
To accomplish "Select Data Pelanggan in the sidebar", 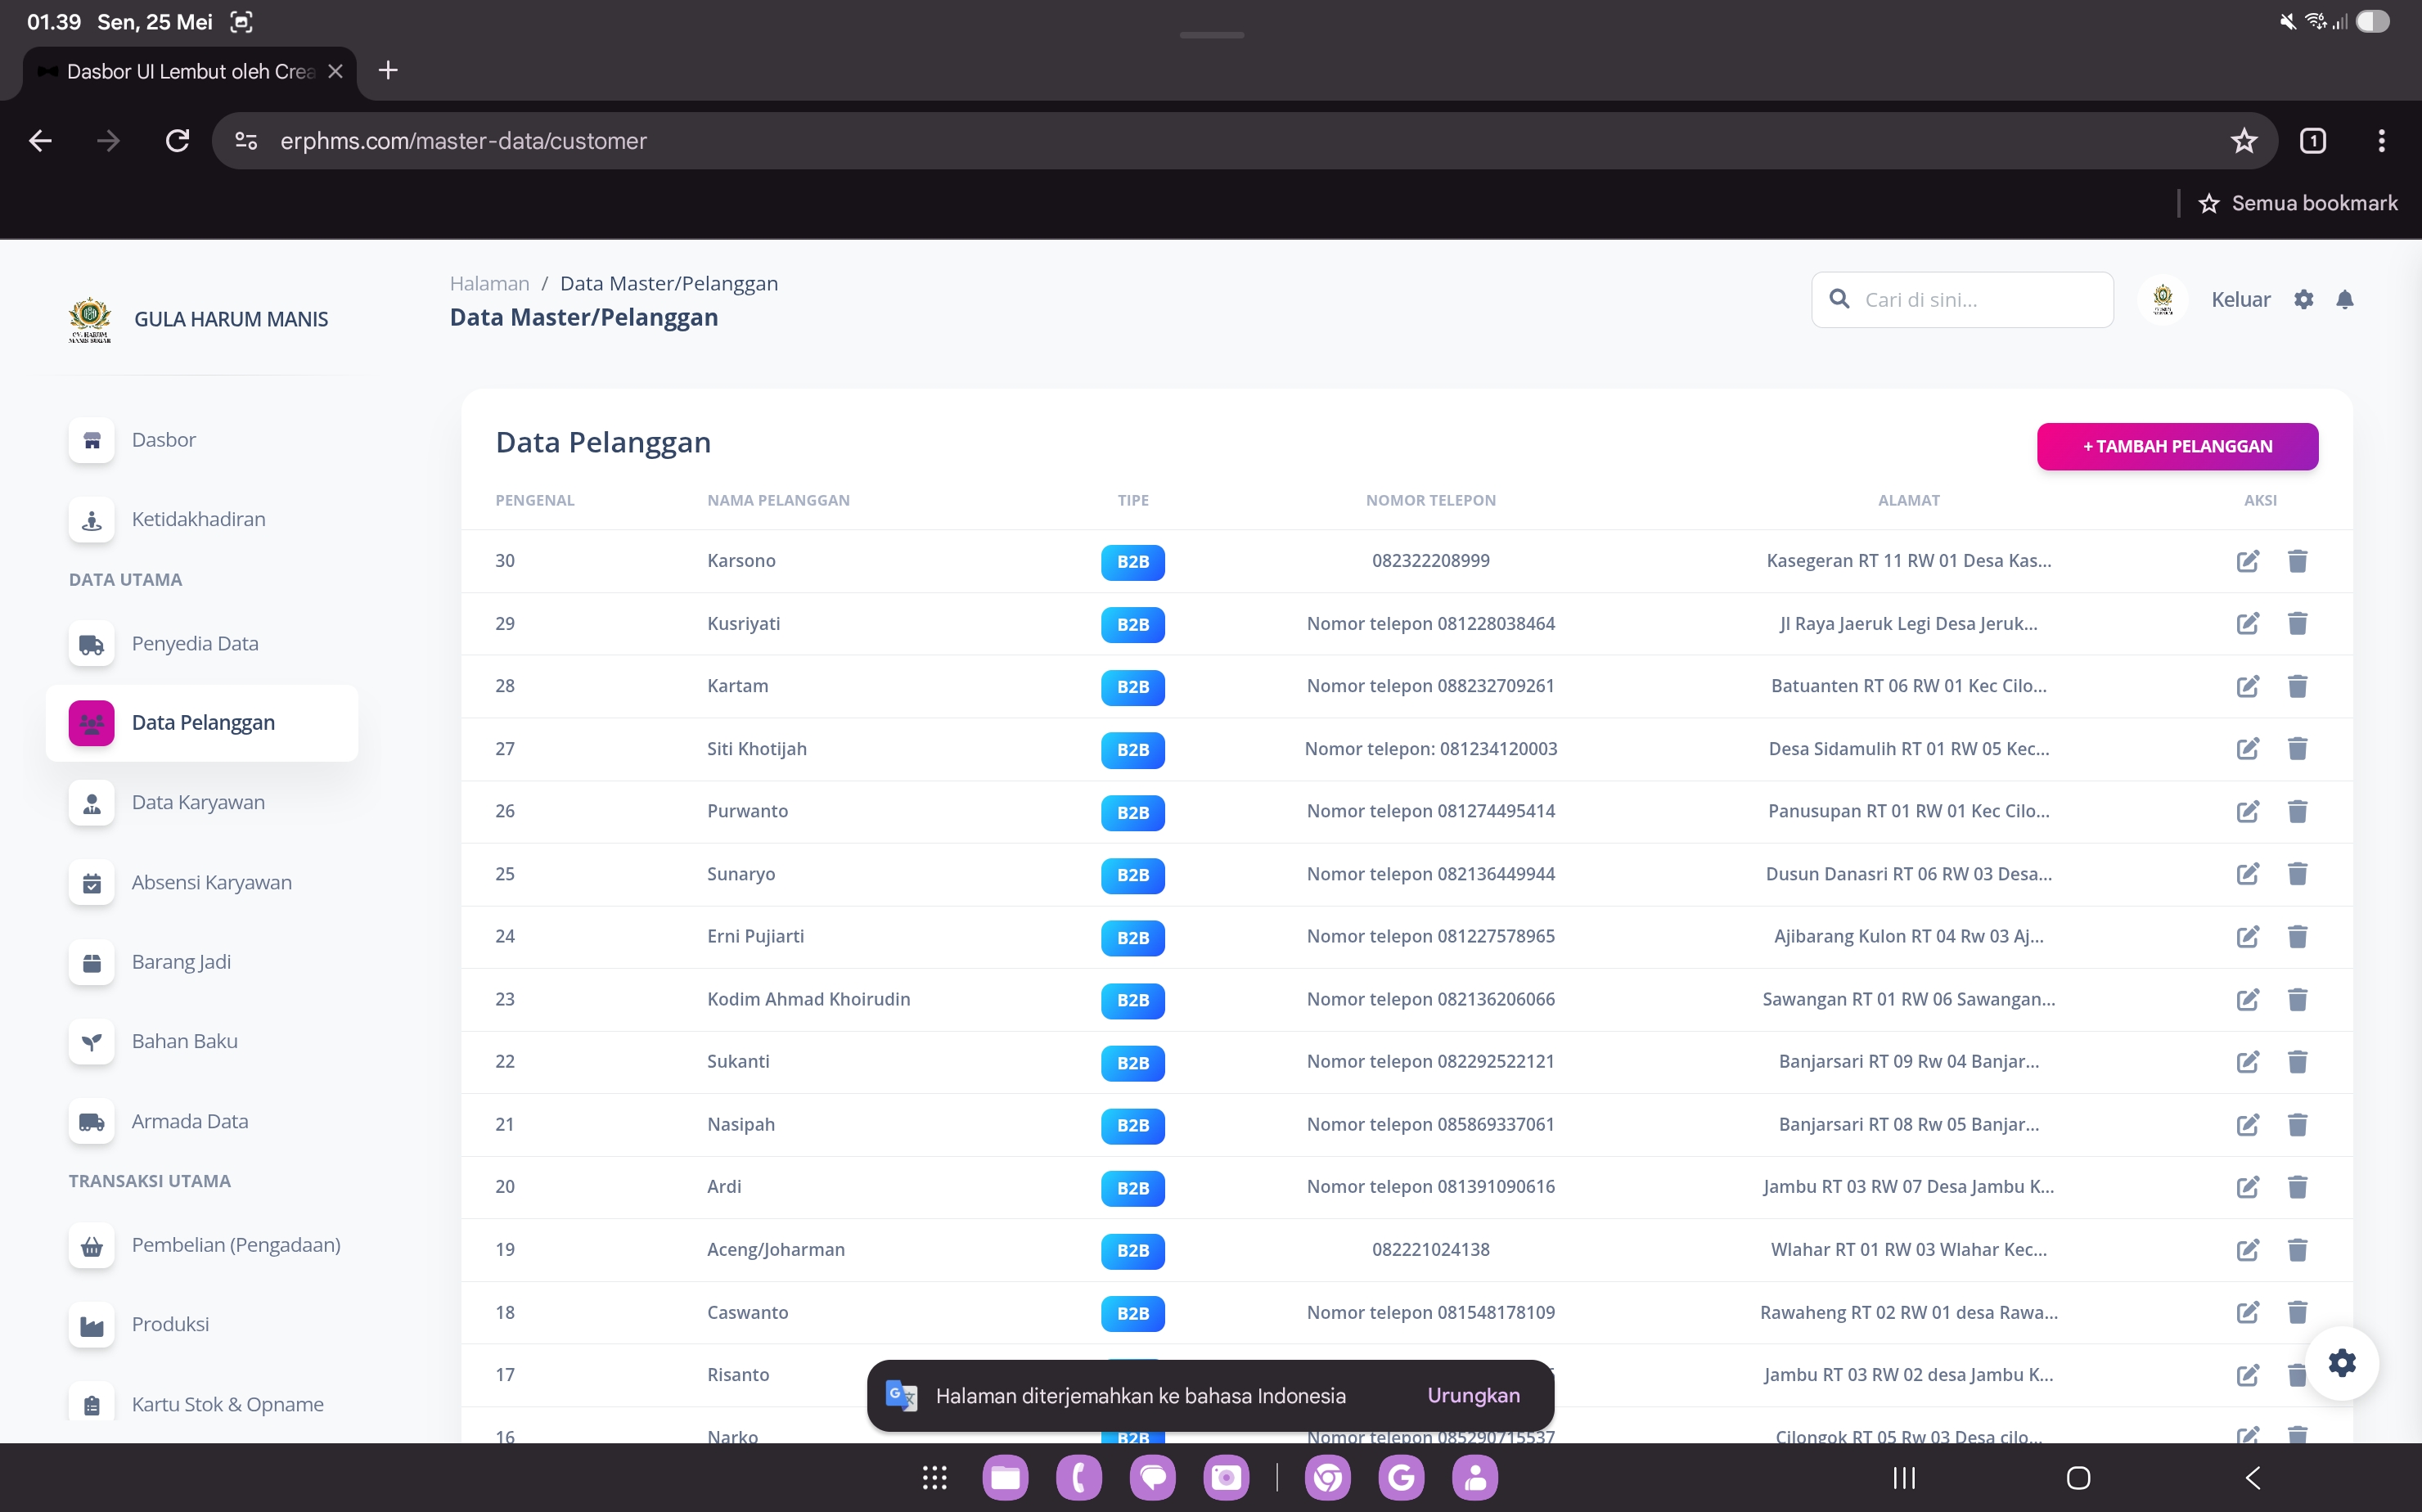I will coord(202,723).
